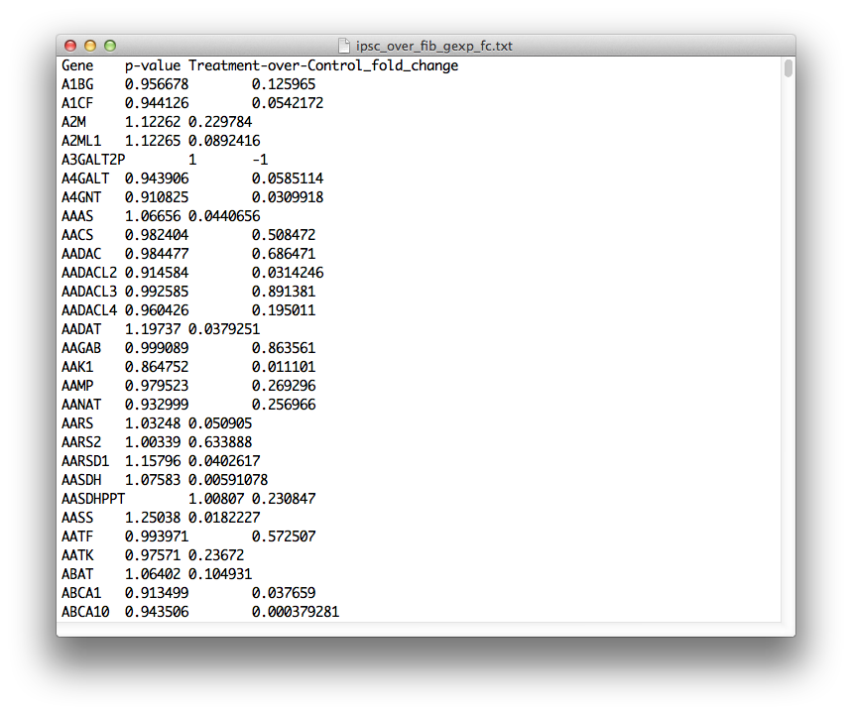Select value 1.19737
Viewport: 852px width, 715px height.
(x=153, y=329)
